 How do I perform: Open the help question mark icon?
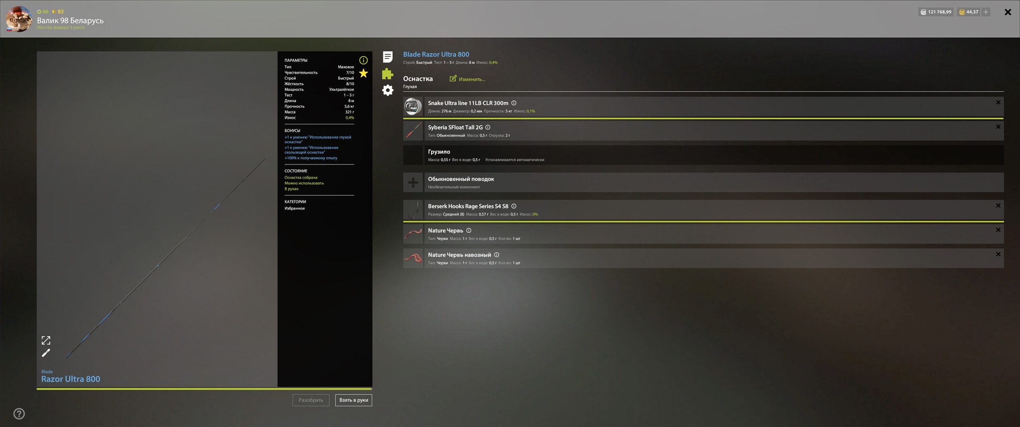(x=19, y=414)
